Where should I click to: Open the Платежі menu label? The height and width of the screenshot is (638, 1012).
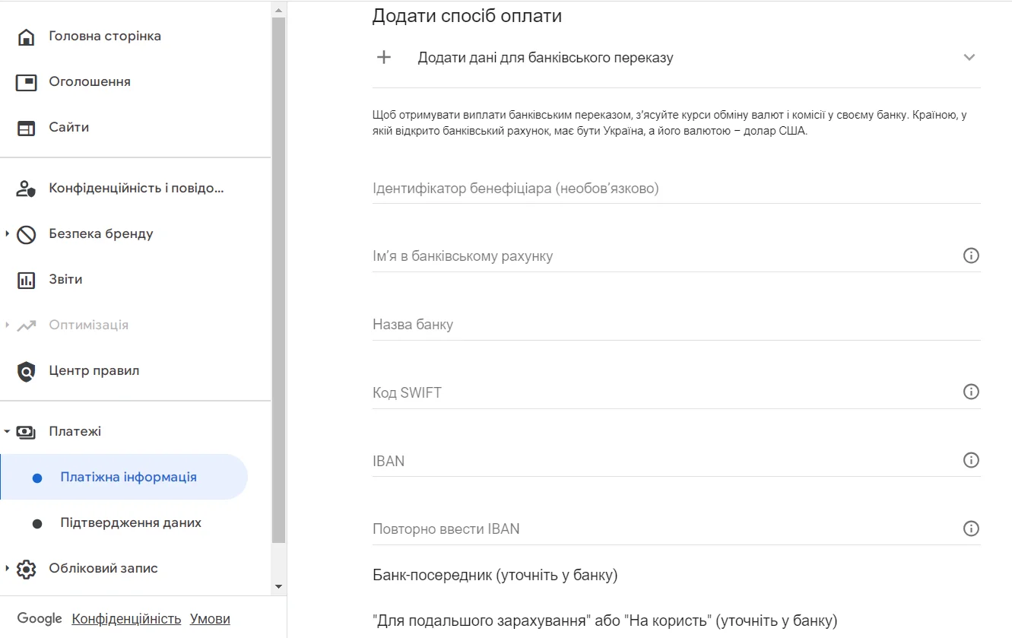coord(75,432)
